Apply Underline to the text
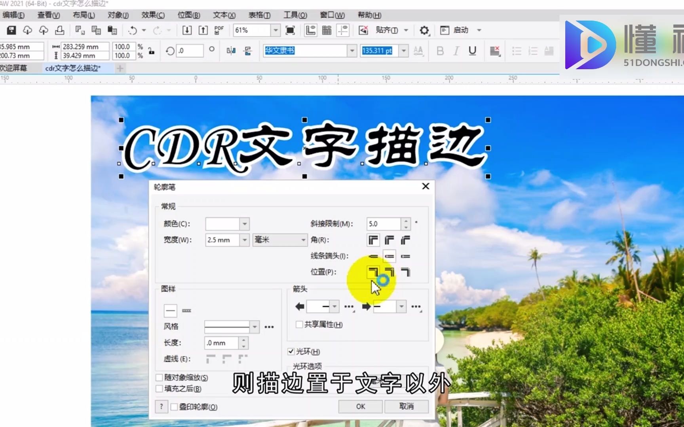Viewport: 684px width, 427px height. coord(472,51)
